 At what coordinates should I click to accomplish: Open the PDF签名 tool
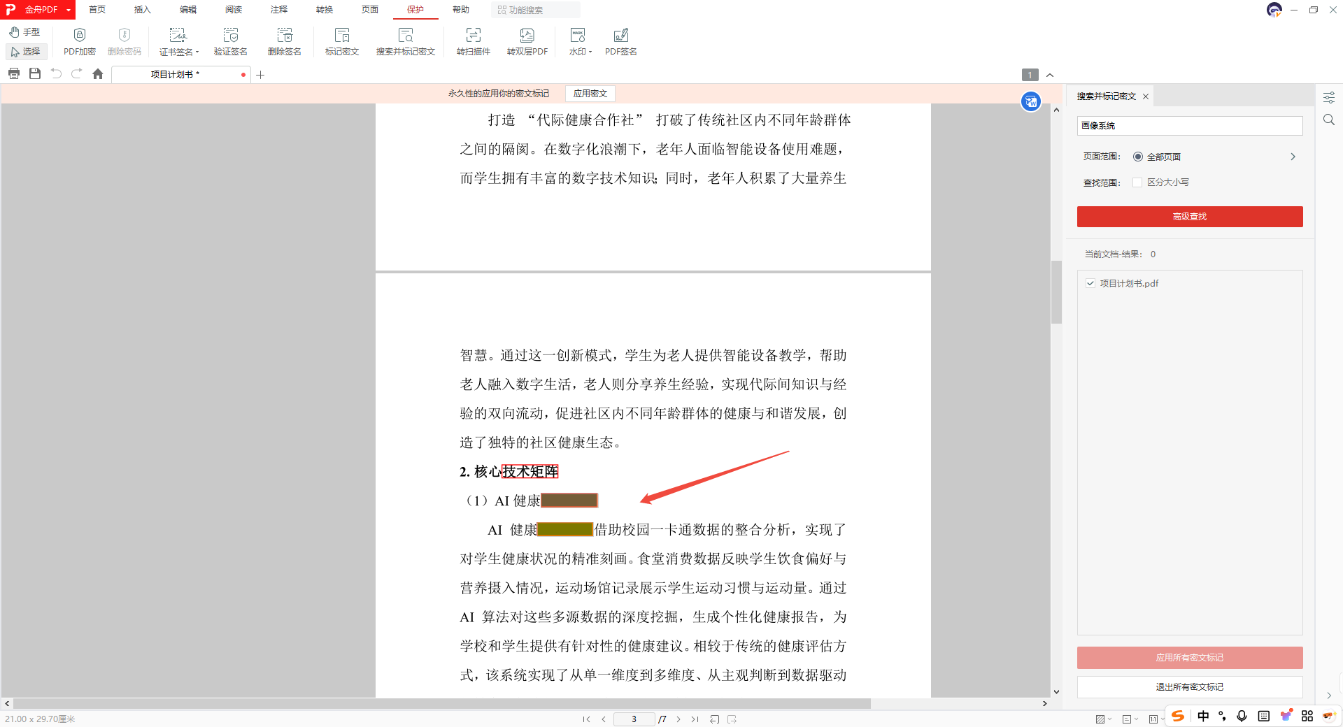[x=621, y=42]
